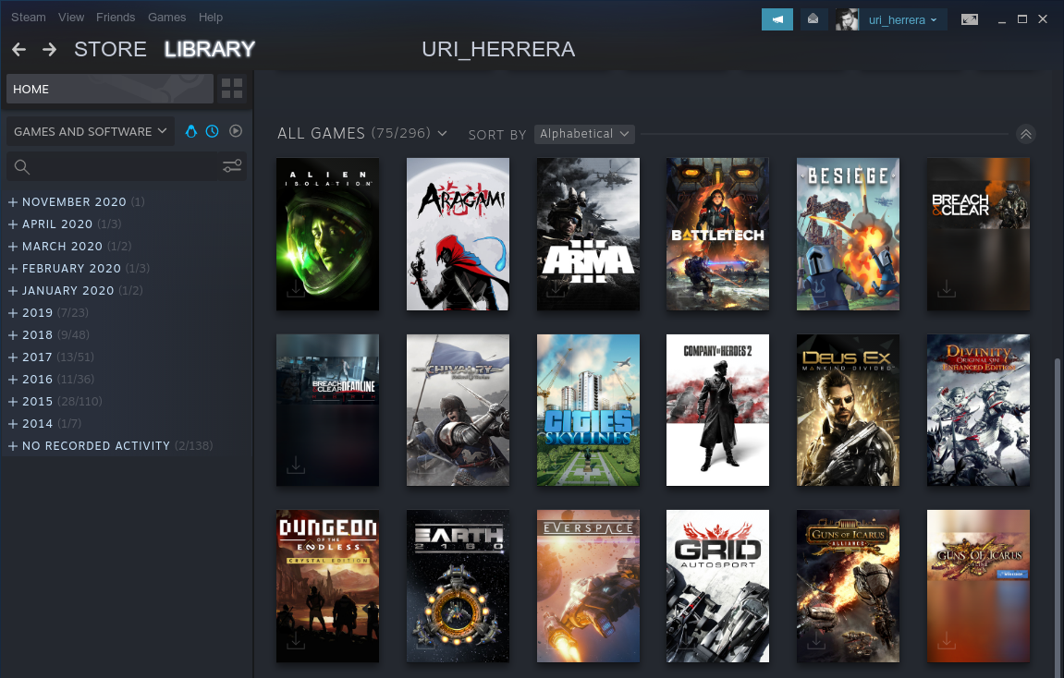1064x678 pixels.
Task: Click the uri_herrera profile avatar
Action: [847, 19]
